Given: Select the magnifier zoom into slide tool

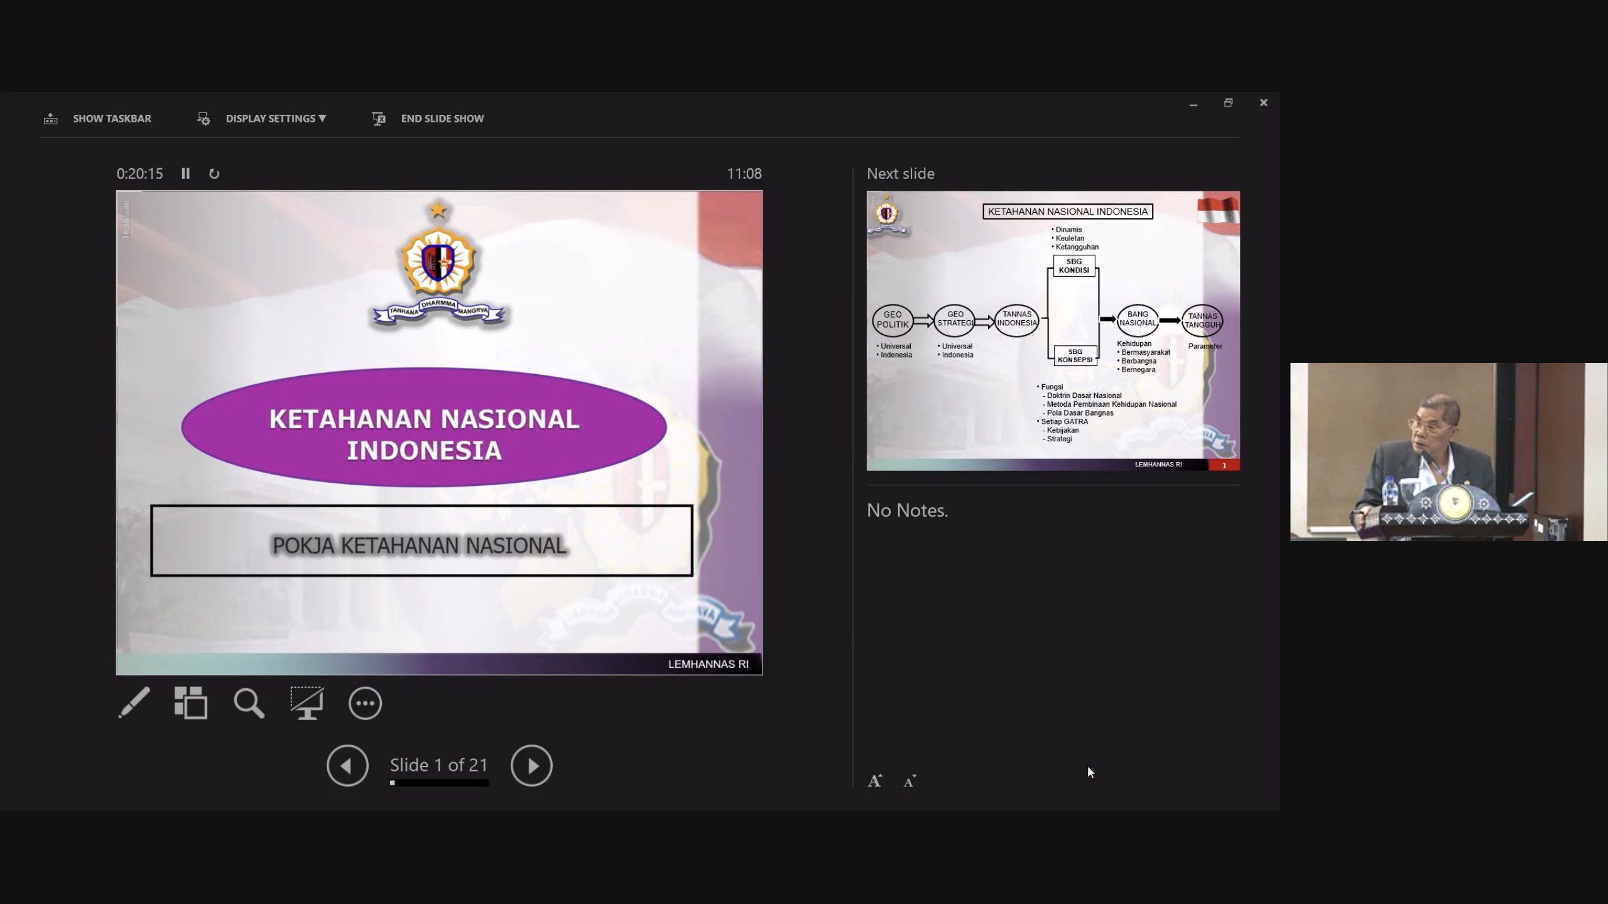Looking at the screenshot, I should point(249,702).
